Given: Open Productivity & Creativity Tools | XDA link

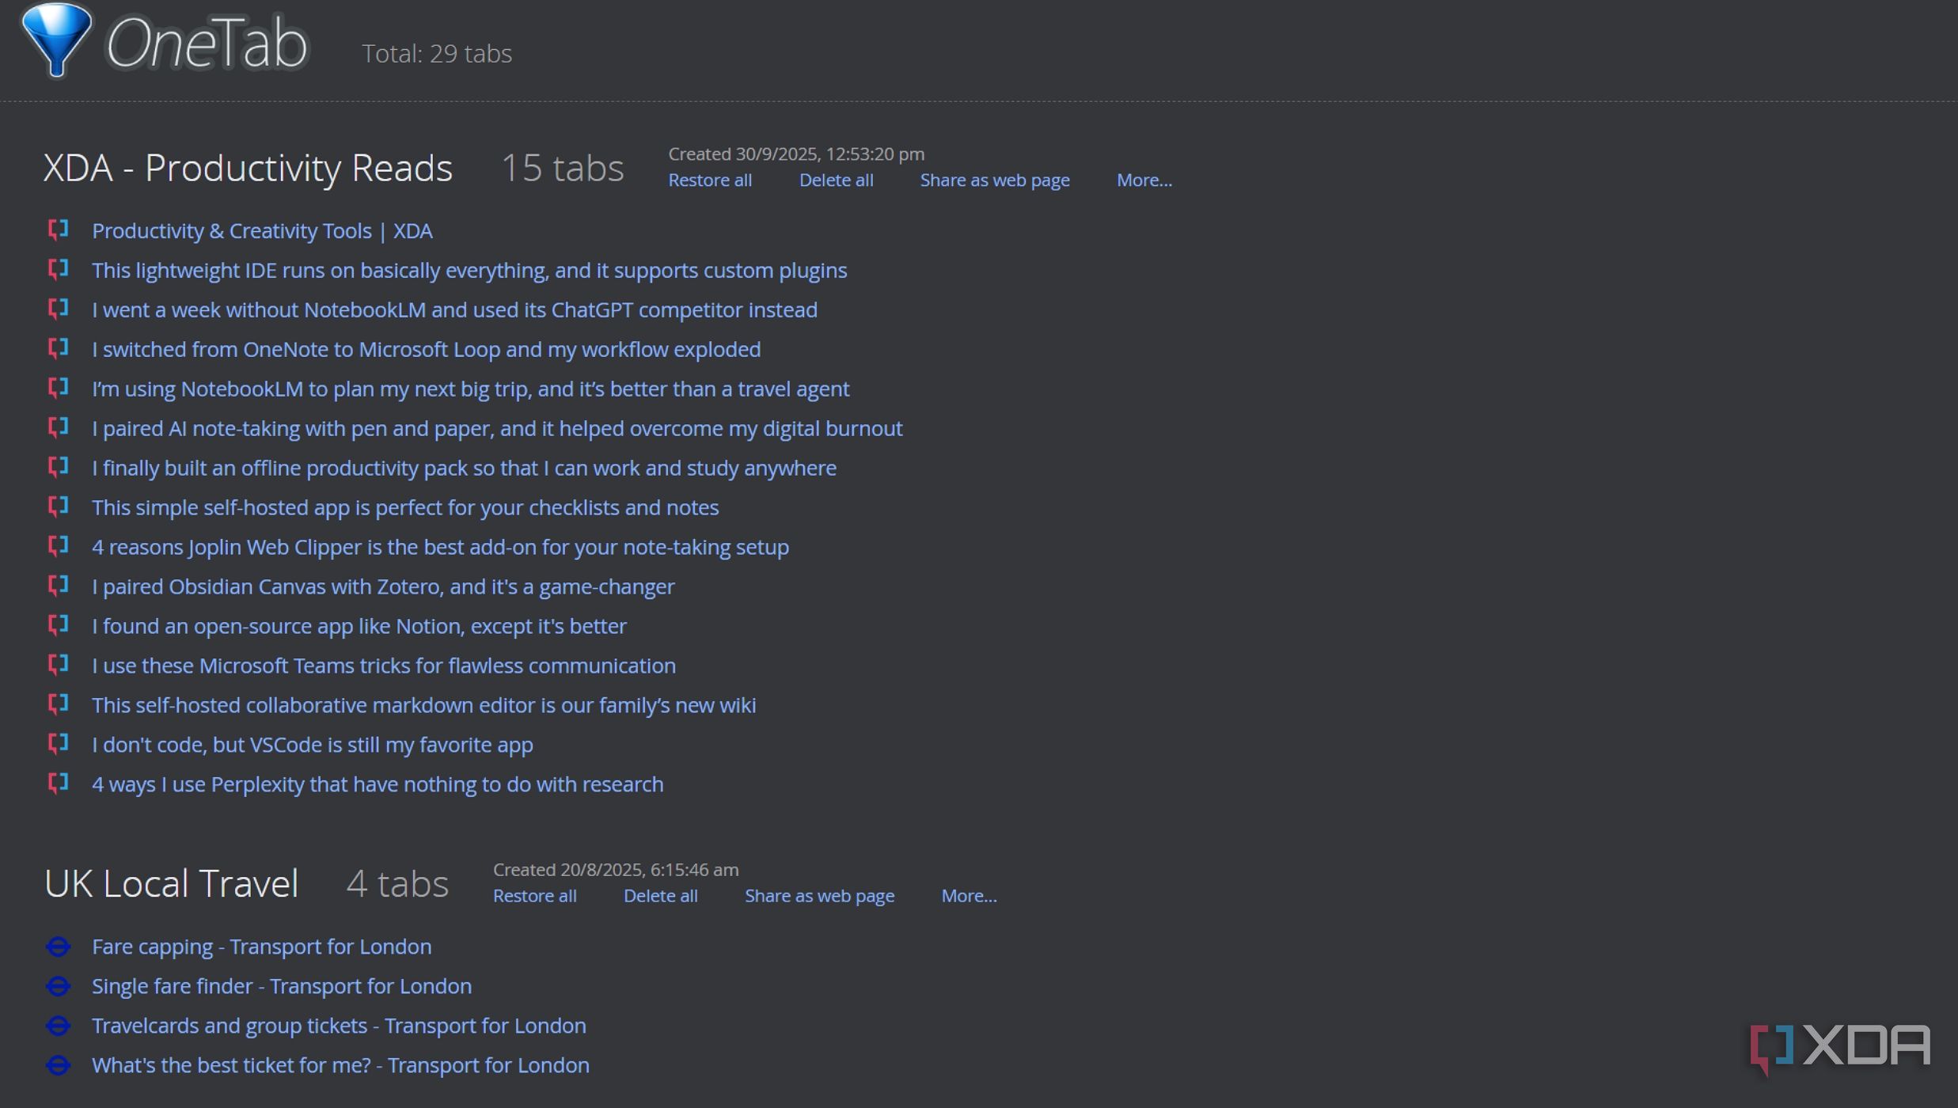Looking at the screenshot, I should pyautogui.click(x=262, y=230).
